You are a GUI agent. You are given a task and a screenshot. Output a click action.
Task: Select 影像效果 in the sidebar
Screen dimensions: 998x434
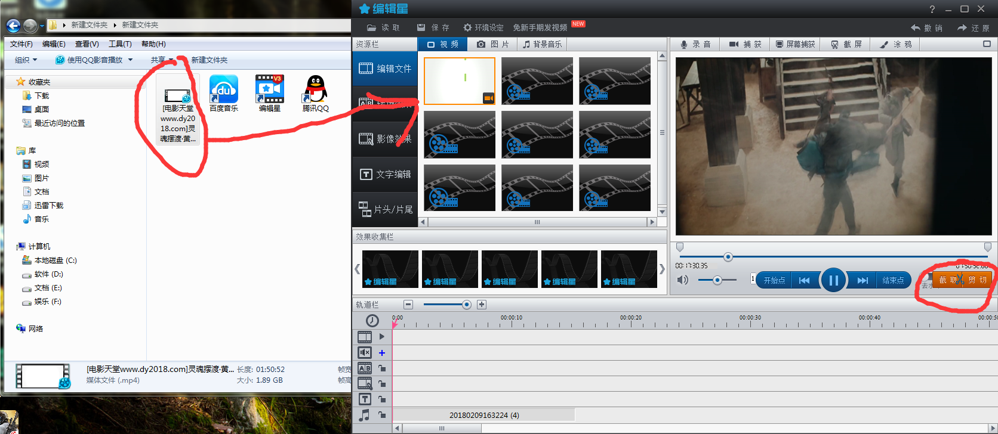(385, 139)
